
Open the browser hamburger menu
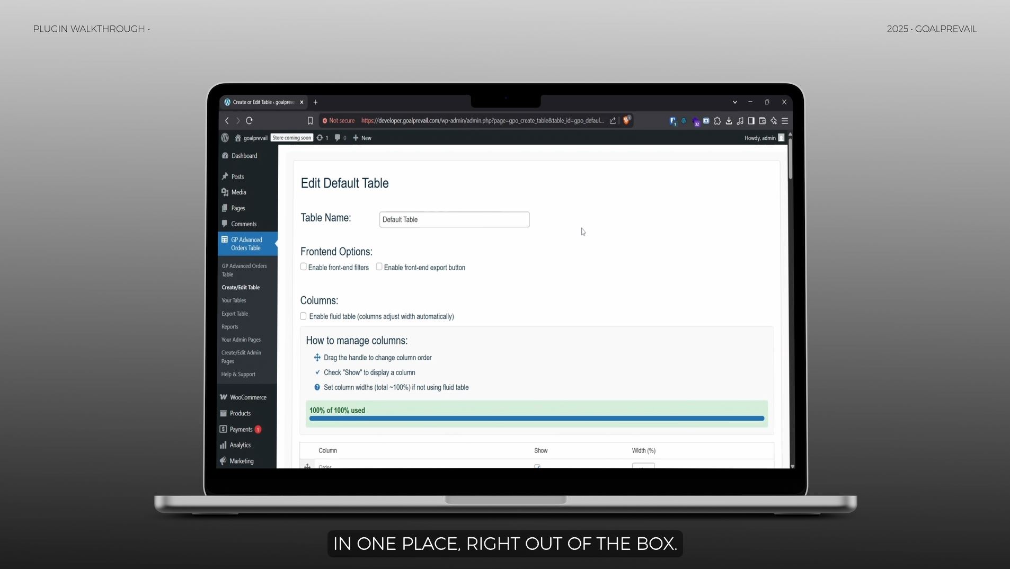[785, 121]
